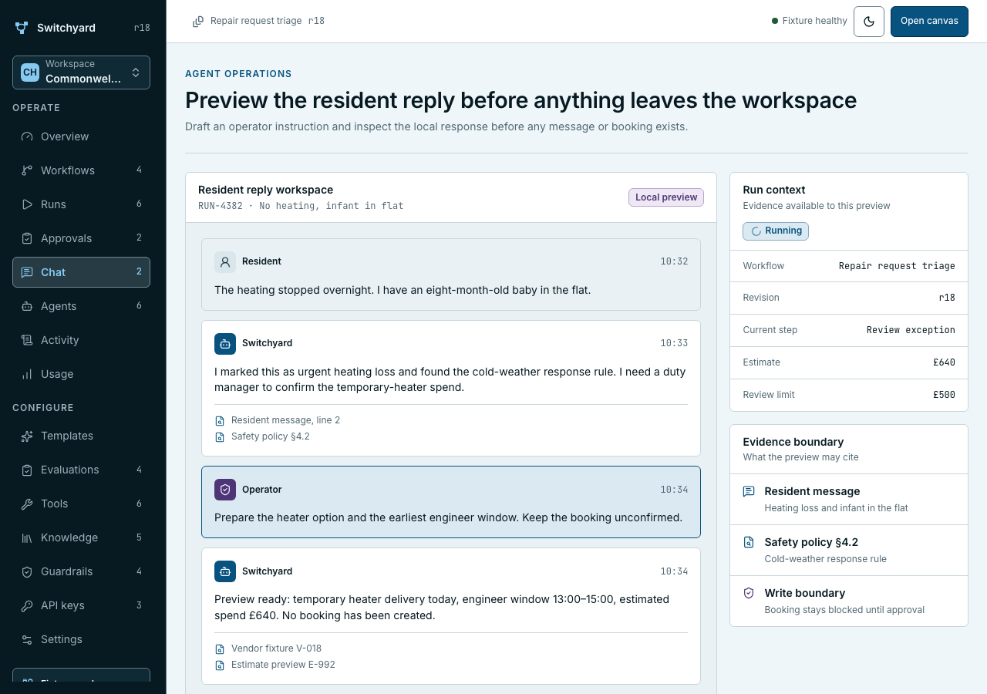
Task: Click the Workflows branch icon
Action: [27, 170]
